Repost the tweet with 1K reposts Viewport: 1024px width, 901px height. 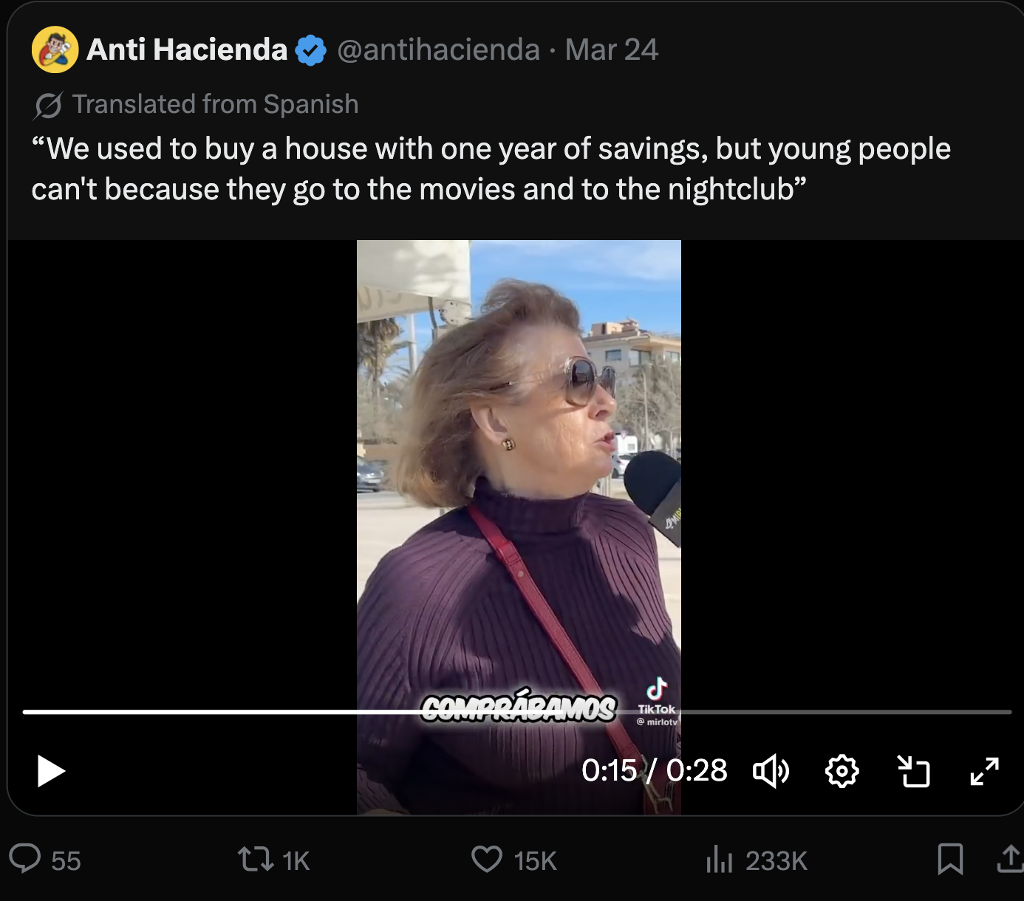click(x=256, y=860)
